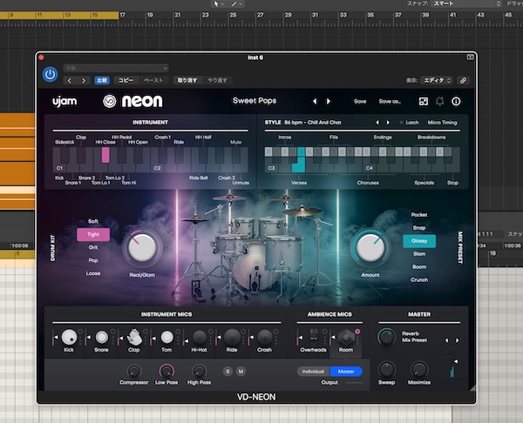The height and width of the screenshot is (423, 523).
Task: Select the Crunch mix preset
Action: [x=419, y=279]
